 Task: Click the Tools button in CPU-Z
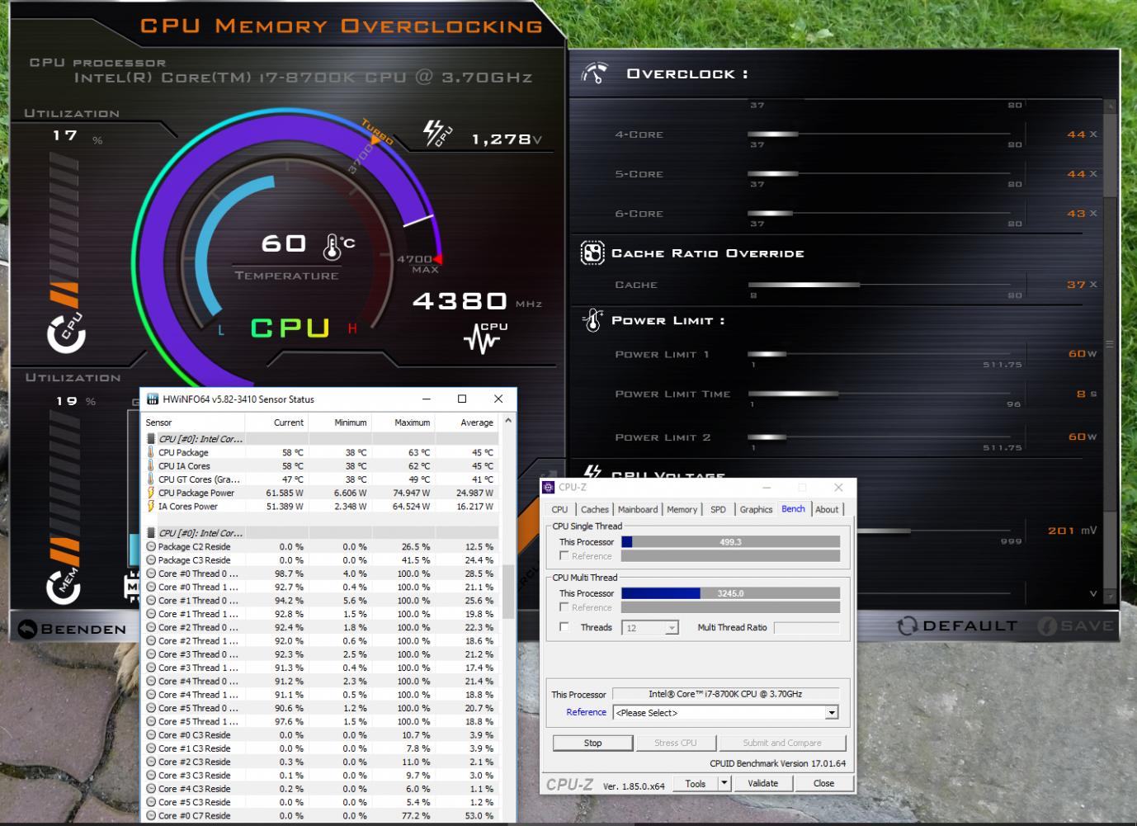pyautogui.click(x=696, y=783)
